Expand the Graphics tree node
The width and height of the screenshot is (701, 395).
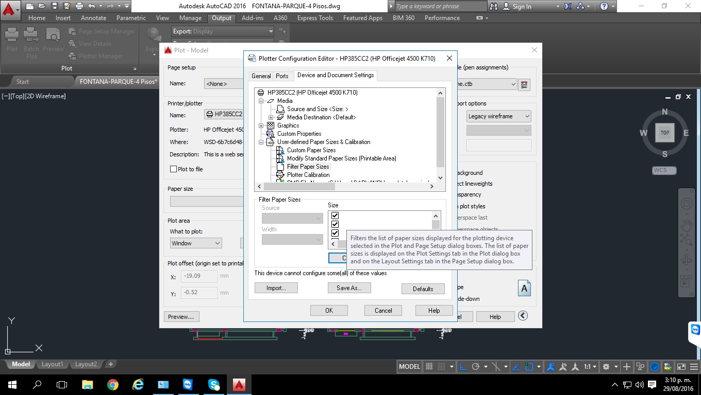click(x=261, y=125)
